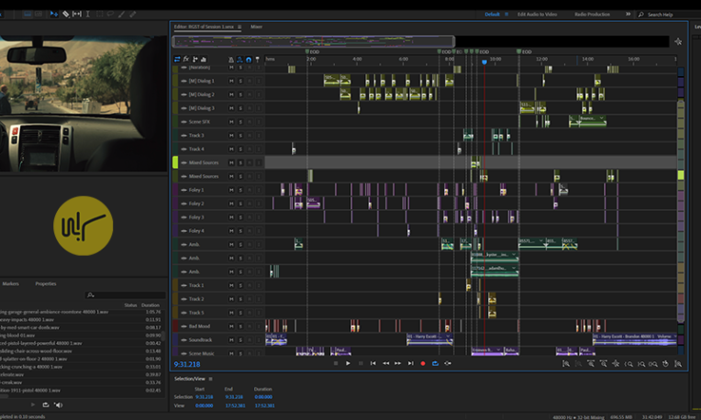Start playback with Play button
This screenshot has width=701, height=420.
(x=348, y=363)
